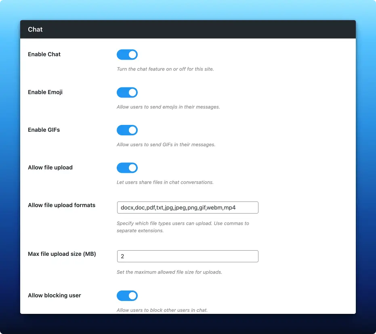Click the Allow file upload formats label

click(x=61, y=205)
